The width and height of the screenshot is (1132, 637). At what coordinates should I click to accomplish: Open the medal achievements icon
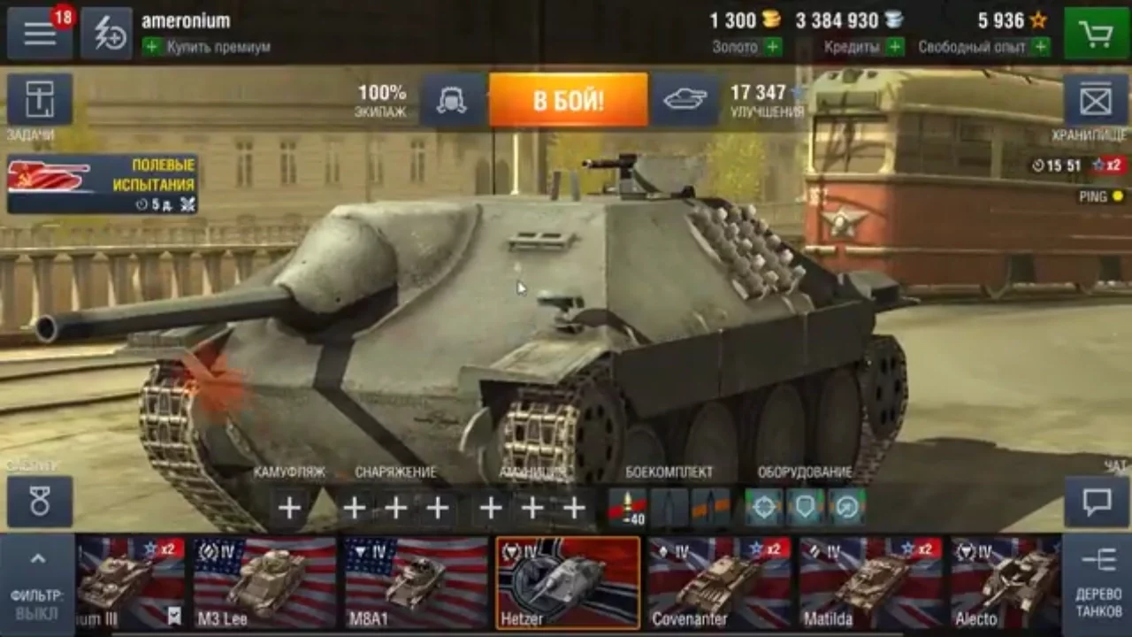tap(40, 503)
